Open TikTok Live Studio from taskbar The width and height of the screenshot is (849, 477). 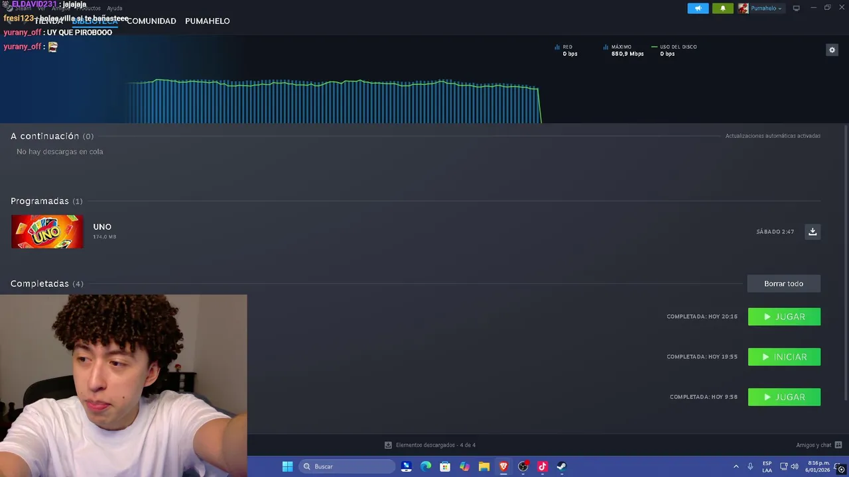[542, 466]
